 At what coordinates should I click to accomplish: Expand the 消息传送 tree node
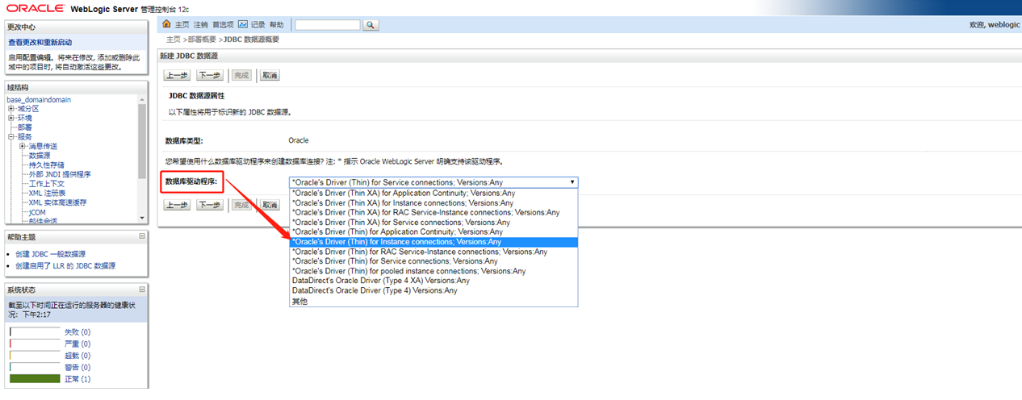pyautogui.click(x=23, y=146)
